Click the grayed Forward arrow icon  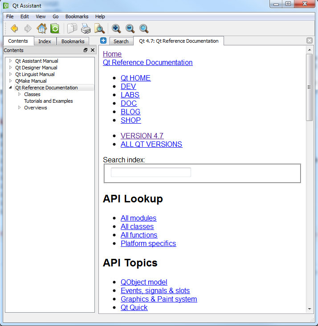[x=28, y=28]
